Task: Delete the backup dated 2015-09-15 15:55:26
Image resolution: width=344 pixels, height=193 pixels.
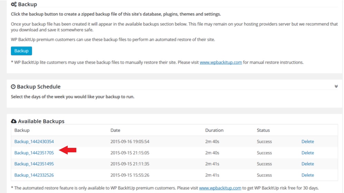Action: coord(308,175)
